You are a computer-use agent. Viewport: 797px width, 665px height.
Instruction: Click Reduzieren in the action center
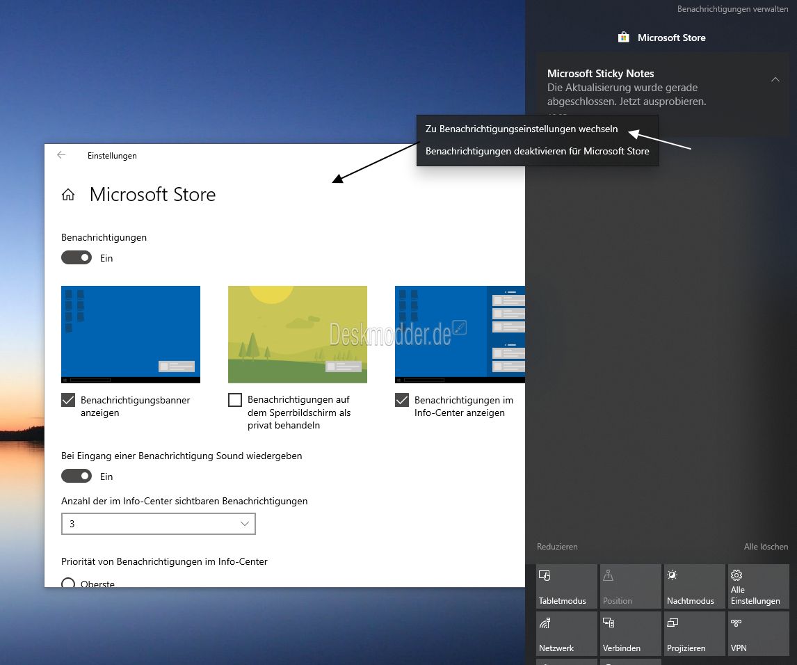(x=557, y=547)
